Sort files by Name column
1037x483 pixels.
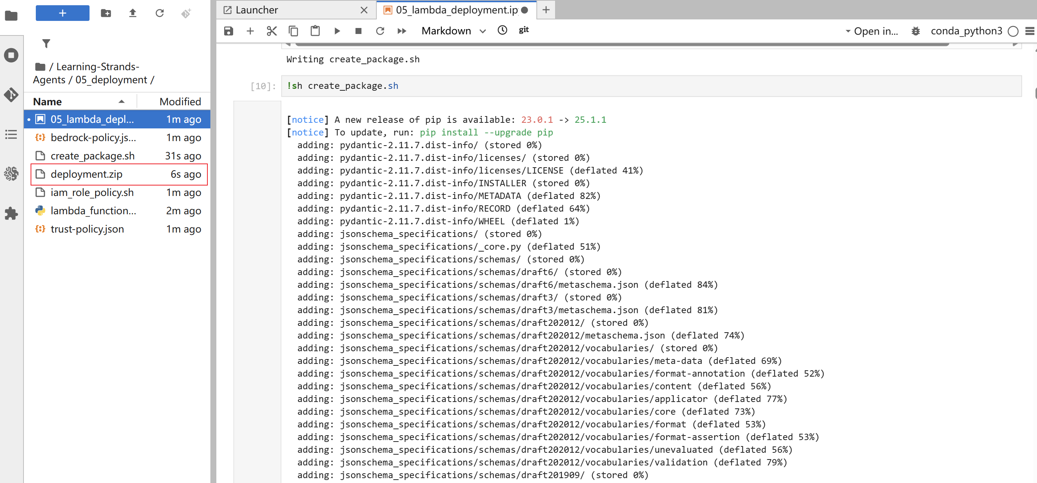pos(80,102)
